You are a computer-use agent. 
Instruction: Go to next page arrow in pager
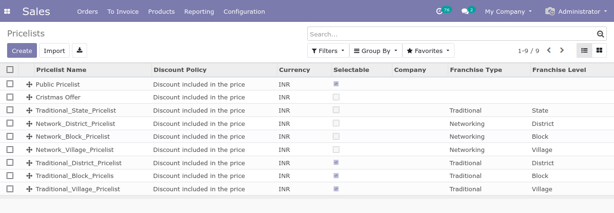tap(562, 50)
